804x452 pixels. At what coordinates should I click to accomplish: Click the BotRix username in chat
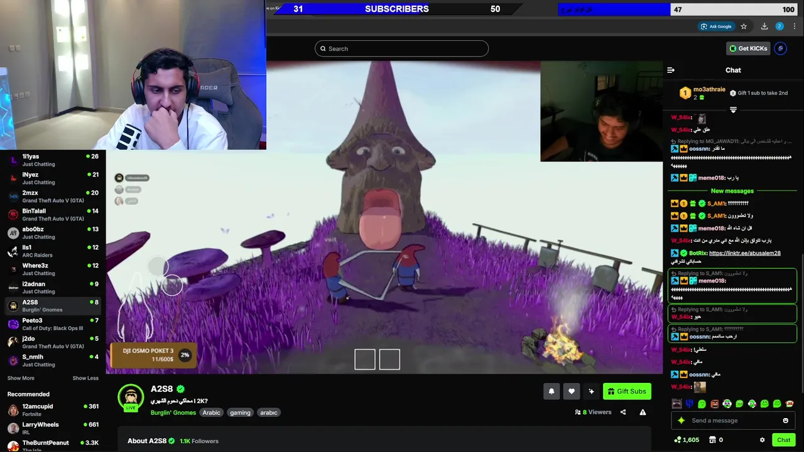698,253
